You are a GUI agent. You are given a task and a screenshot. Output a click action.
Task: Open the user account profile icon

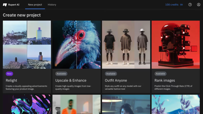tap(199, 4)
